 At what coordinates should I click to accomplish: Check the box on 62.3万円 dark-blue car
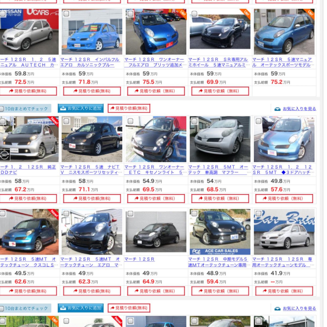[66, 214]
